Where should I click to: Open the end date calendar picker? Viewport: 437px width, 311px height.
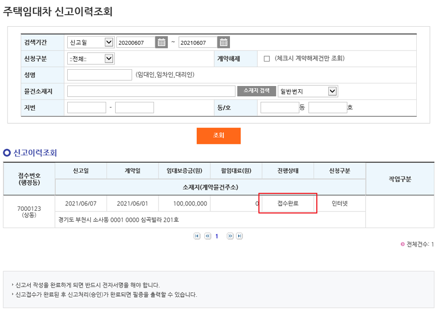pos(223,42)
